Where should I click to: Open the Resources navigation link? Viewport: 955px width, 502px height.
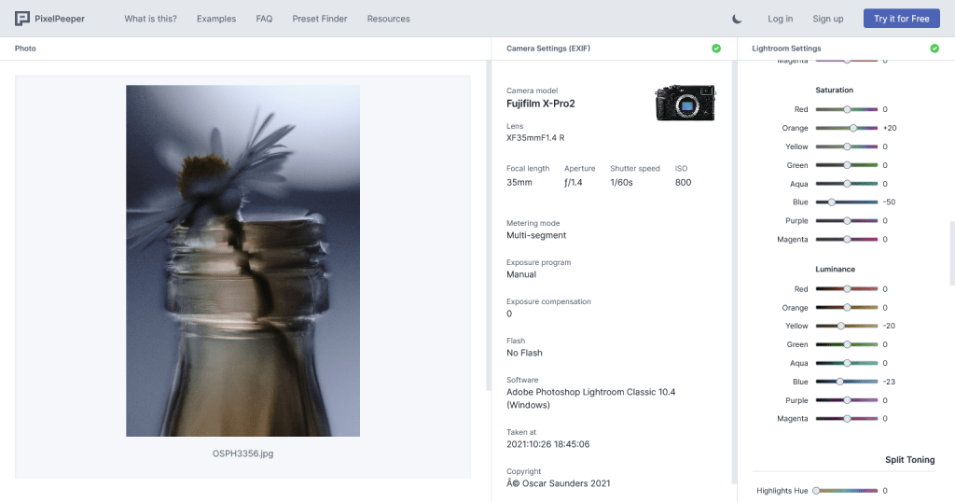coord(388,19)
